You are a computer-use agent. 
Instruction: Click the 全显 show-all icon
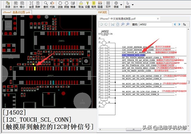[31, 4]
